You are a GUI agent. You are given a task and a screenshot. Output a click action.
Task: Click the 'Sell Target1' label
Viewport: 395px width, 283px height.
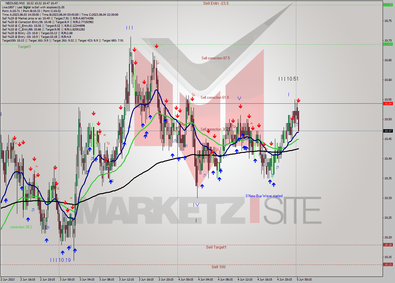(x=216, y=247)
